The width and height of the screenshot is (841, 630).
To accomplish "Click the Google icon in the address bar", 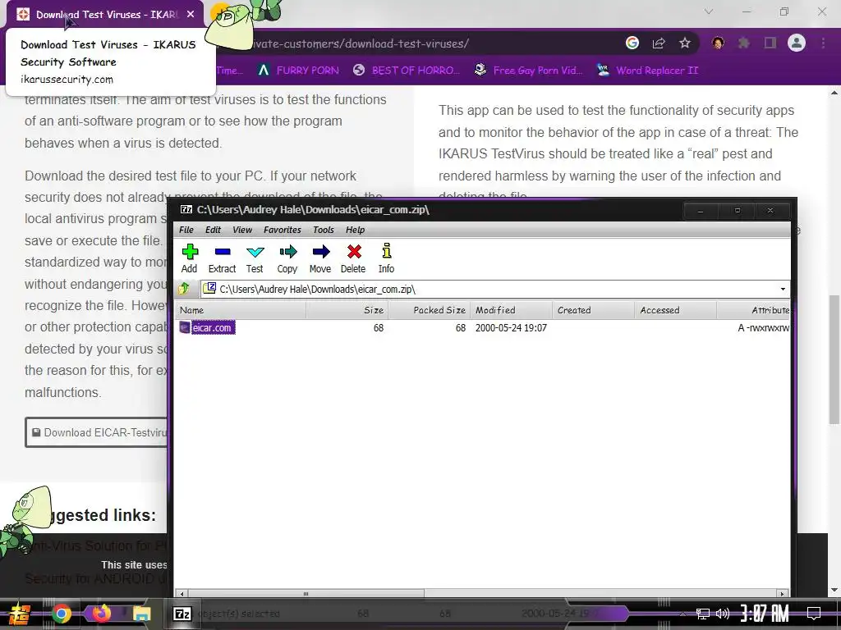I will [x=632, y=43].
